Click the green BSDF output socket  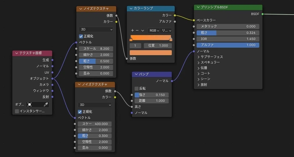(262, 14)
